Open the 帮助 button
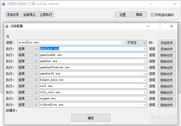 (139, 15)
